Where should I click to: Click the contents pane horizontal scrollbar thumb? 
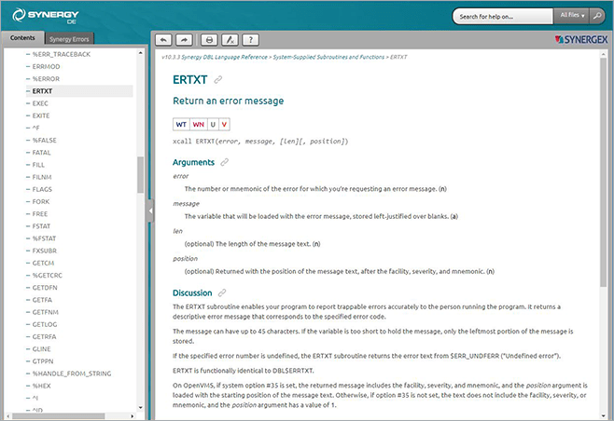59,416
